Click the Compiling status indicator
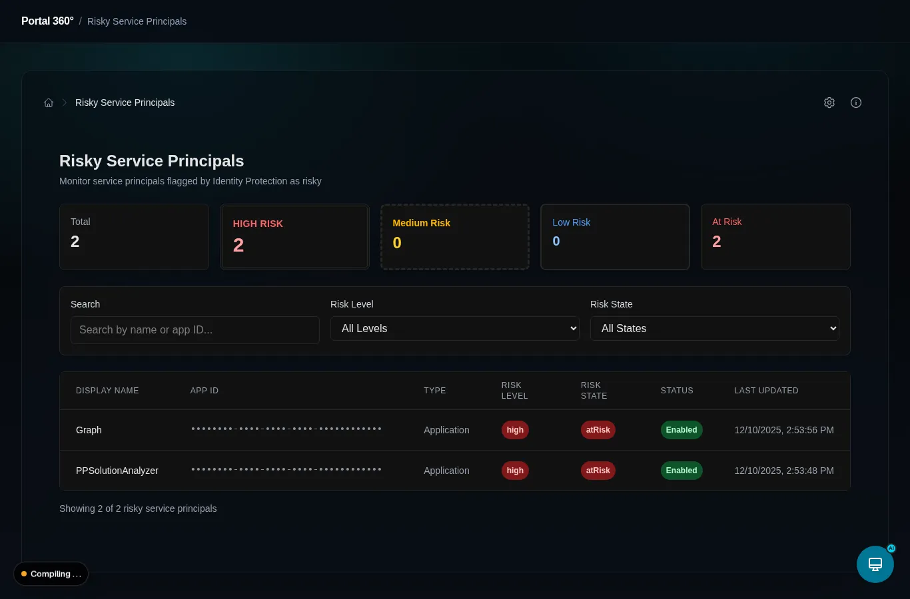 tap(51, 574)
